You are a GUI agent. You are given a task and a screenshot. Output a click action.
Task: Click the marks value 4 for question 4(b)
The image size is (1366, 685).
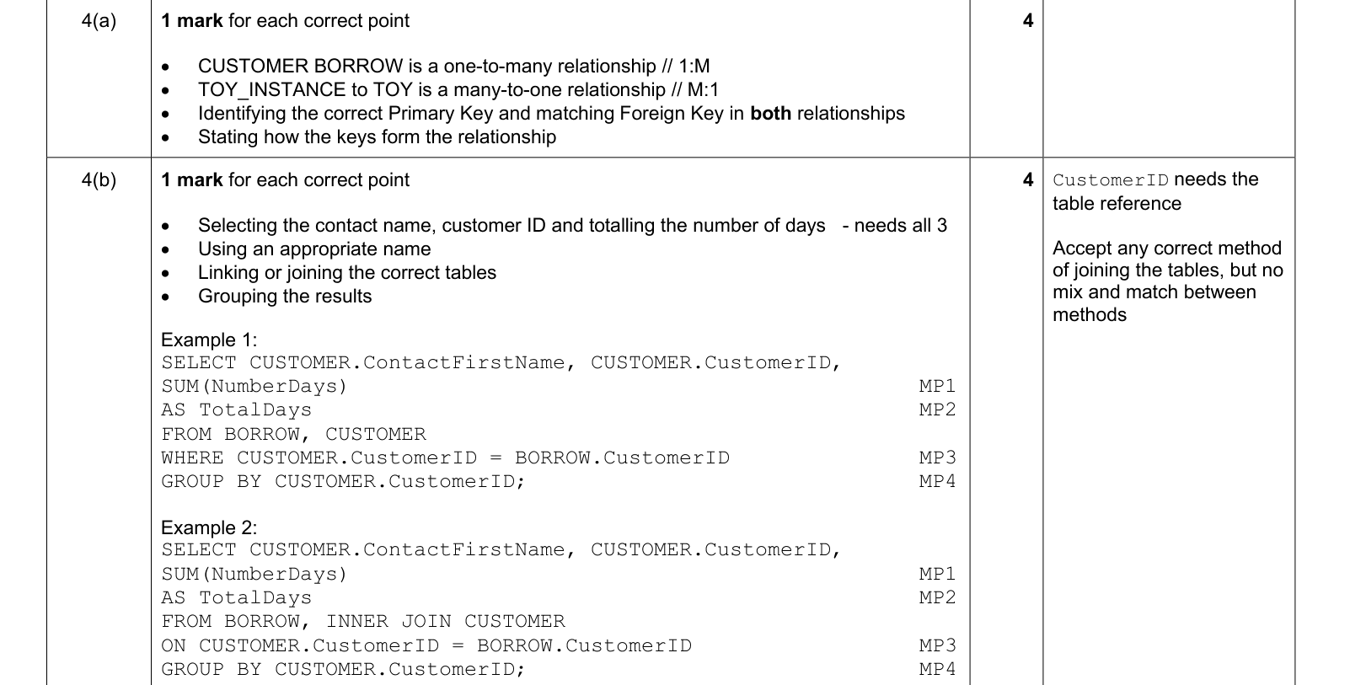click(x=1027, y=179)
